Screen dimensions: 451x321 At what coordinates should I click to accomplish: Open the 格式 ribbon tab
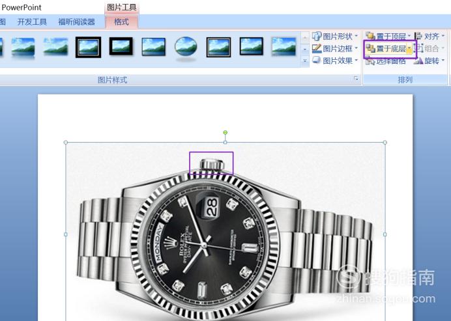tap(121, 22)
